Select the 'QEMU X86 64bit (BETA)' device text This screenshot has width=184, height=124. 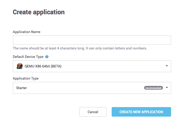43,66
